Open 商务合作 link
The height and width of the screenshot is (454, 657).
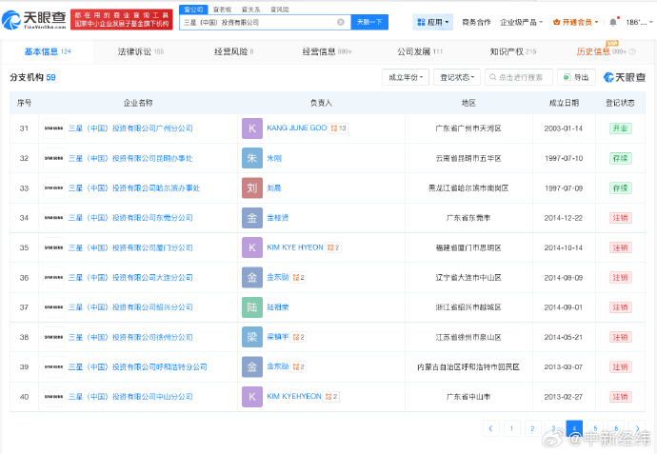click(476, 22)
